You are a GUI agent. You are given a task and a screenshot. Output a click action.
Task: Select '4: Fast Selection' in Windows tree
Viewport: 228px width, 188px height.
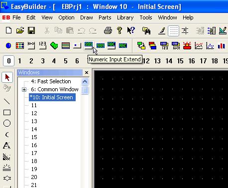tap(51, 81)
